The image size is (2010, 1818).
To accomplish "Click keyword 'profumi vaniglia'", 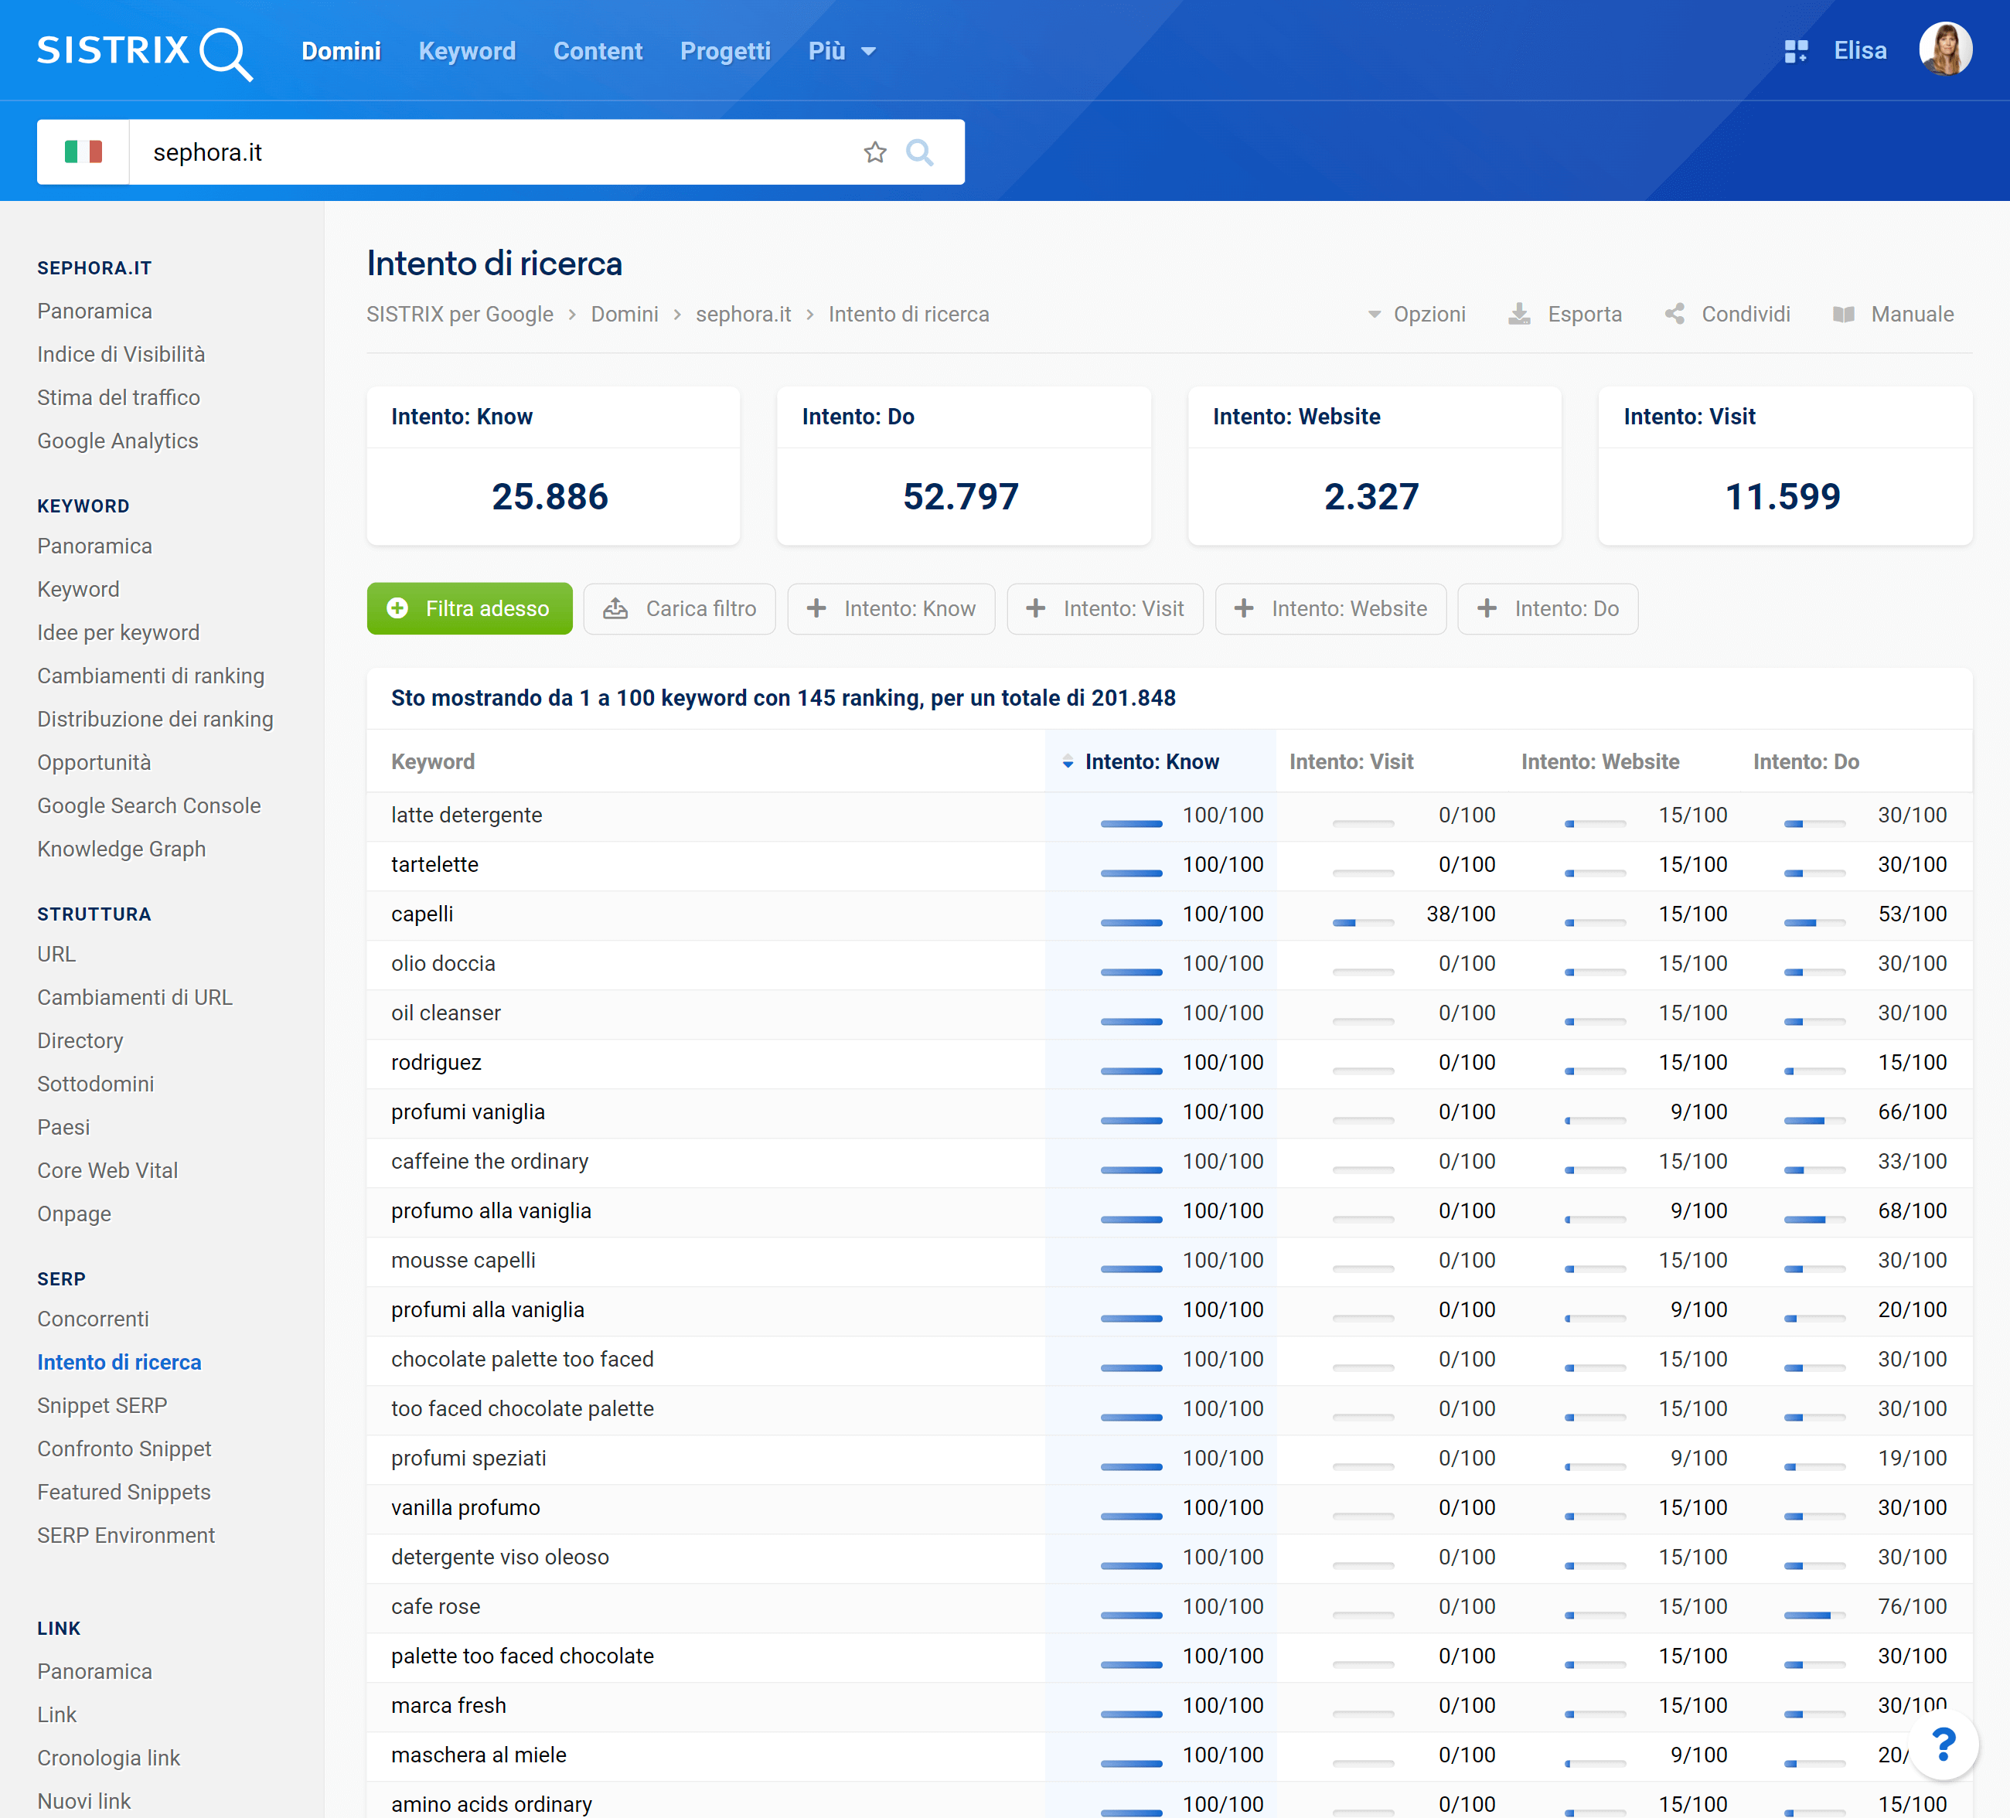I will 468,1112.
